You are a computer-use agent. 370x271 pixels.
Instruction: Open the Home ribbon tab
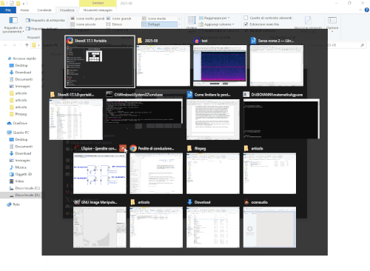click(x=24, y=10)
